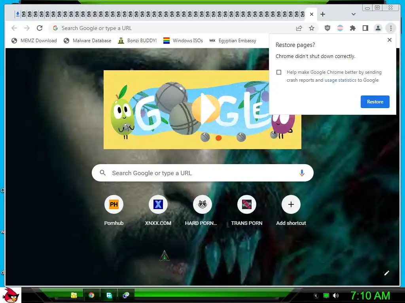This screenshot has height=303, width=405.
Task: Click the magnifier icon in search box
Action: click(102, 173)
